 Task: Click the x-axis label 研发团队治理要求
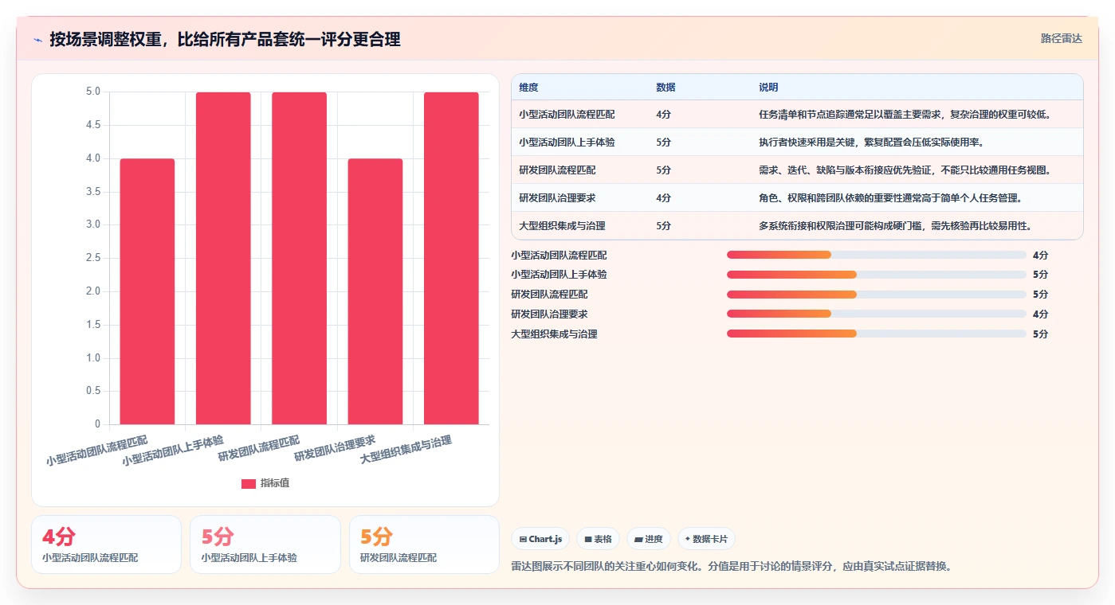coord(335,448)
